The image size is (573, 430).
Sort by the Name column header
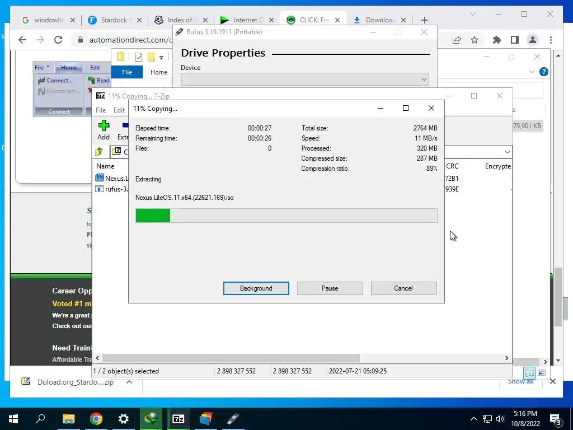pyautogui.click(x=105, y=166)
